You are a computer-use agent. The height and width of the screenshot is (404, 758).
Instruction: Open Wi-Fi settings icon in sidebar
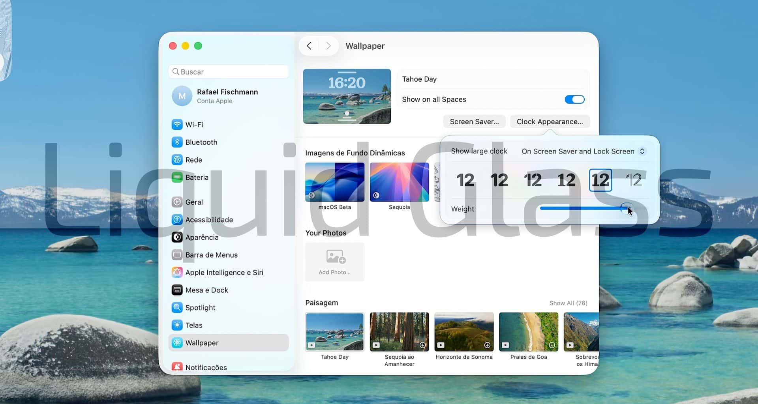(177, 125)
